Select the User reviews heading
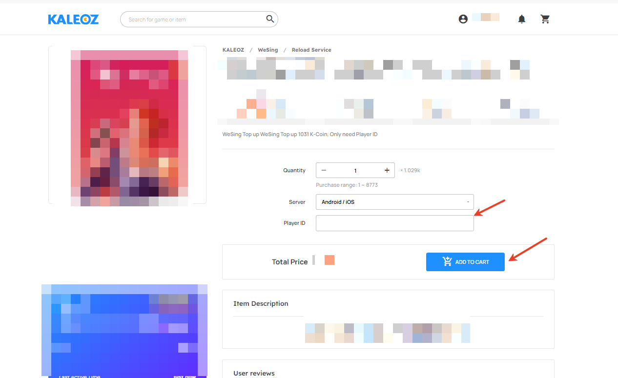Image resolution: width=618 pixels, height=378 pixels. [254, 373]
